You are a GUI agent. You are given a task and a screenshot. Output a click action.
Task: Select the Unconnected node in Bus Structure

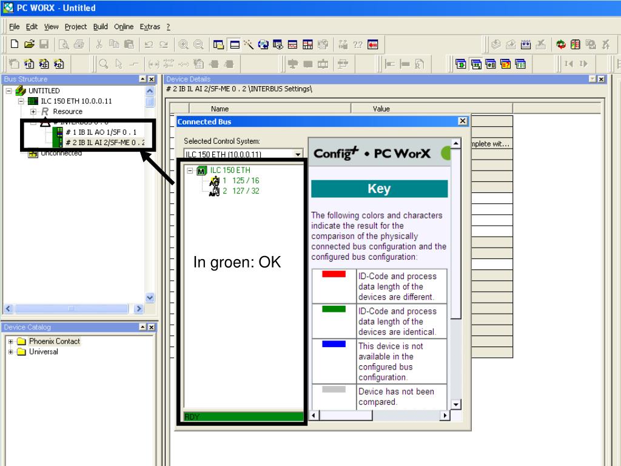point(61,153)
